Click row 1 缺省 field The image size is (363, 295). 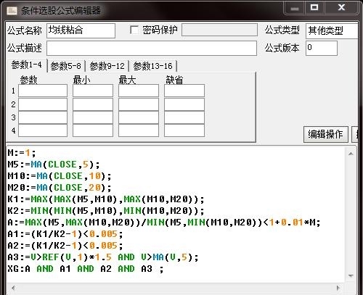pyautogui.click(x=184, y=91)
